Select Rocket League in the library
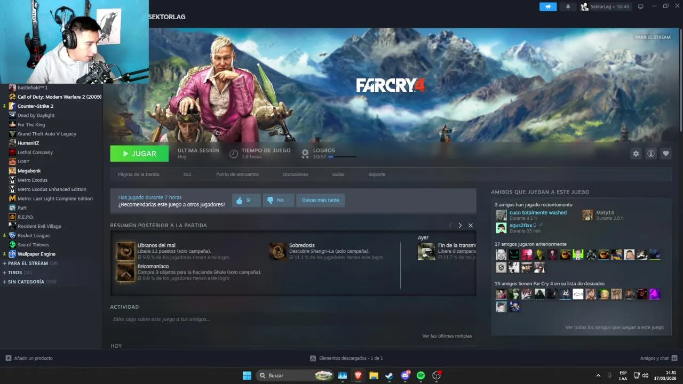This screenshot has width=683, height=384. (34, 235)
